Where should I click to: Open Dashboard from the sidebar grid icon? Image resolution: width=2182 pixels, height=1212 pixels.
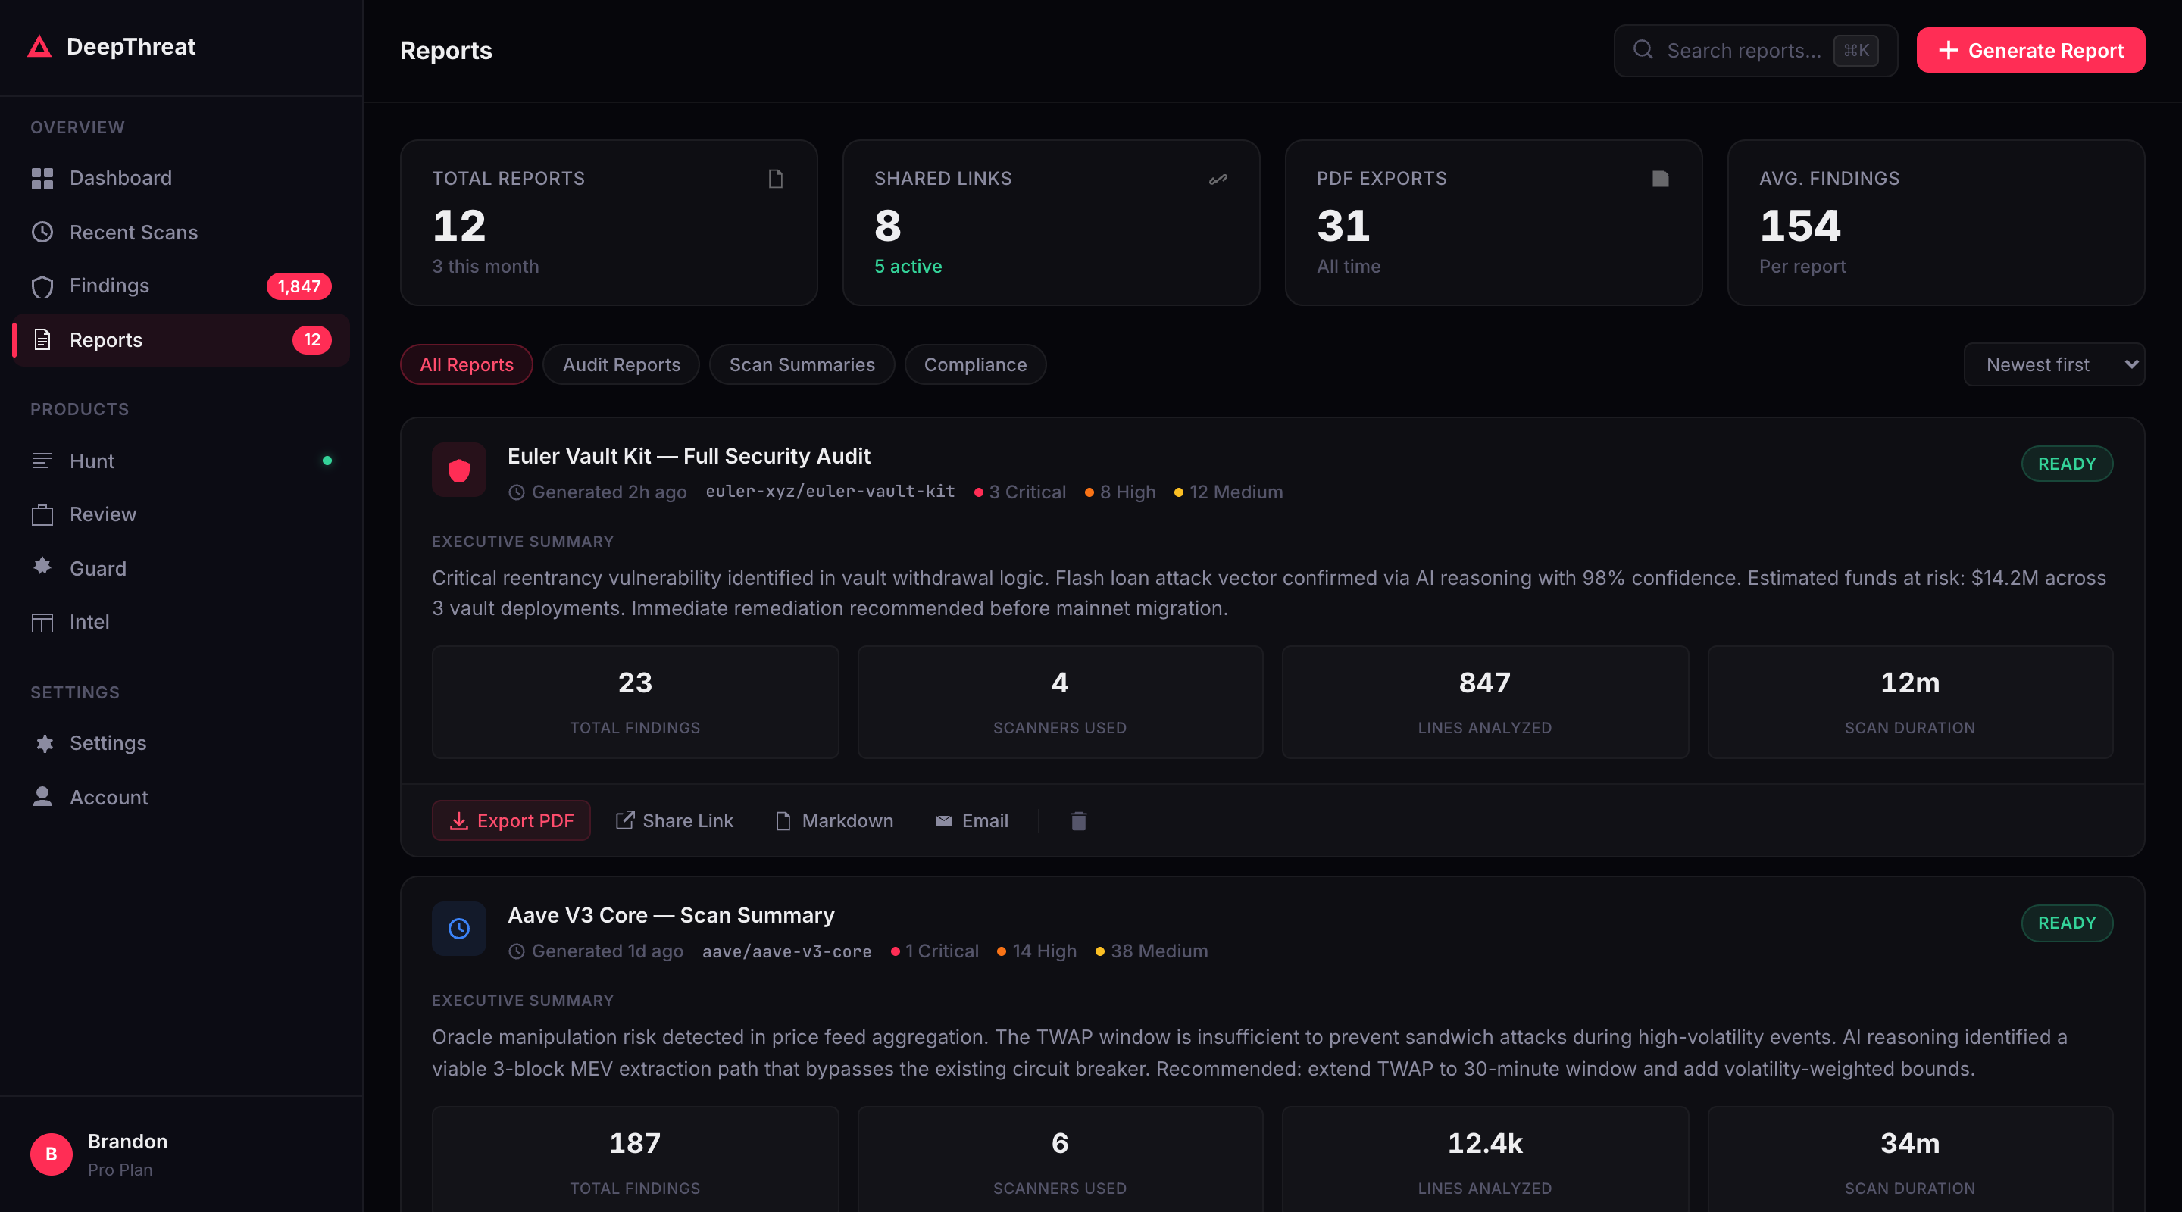[x=42, y=178]
